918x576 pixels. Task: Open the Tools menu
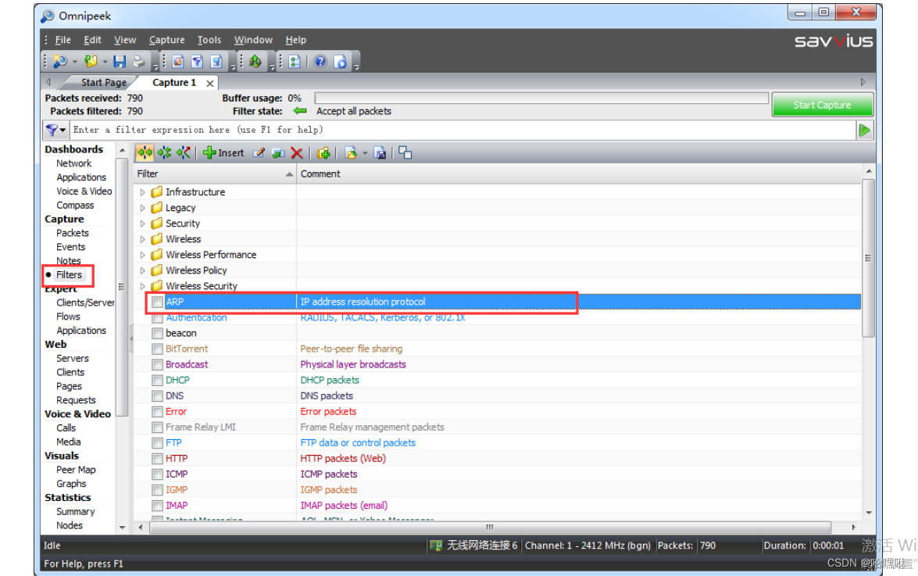tap(209, 40)
